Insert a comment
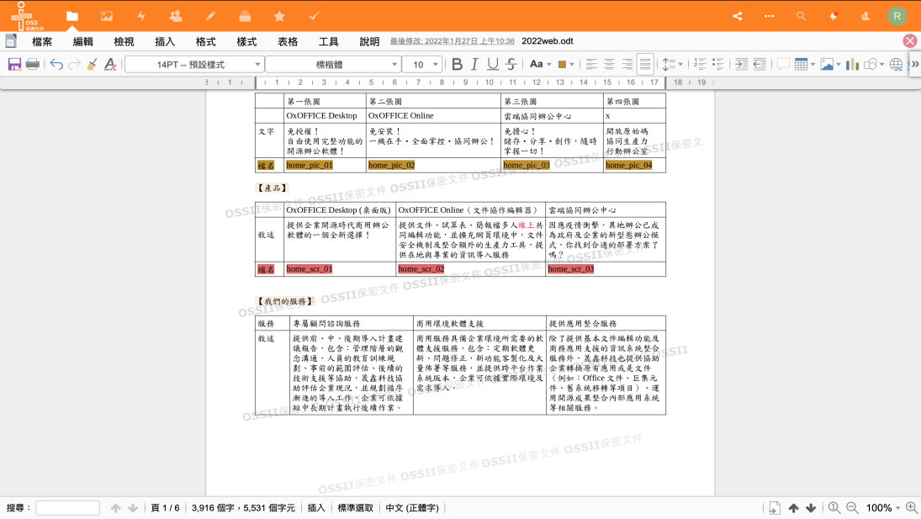 783,64
